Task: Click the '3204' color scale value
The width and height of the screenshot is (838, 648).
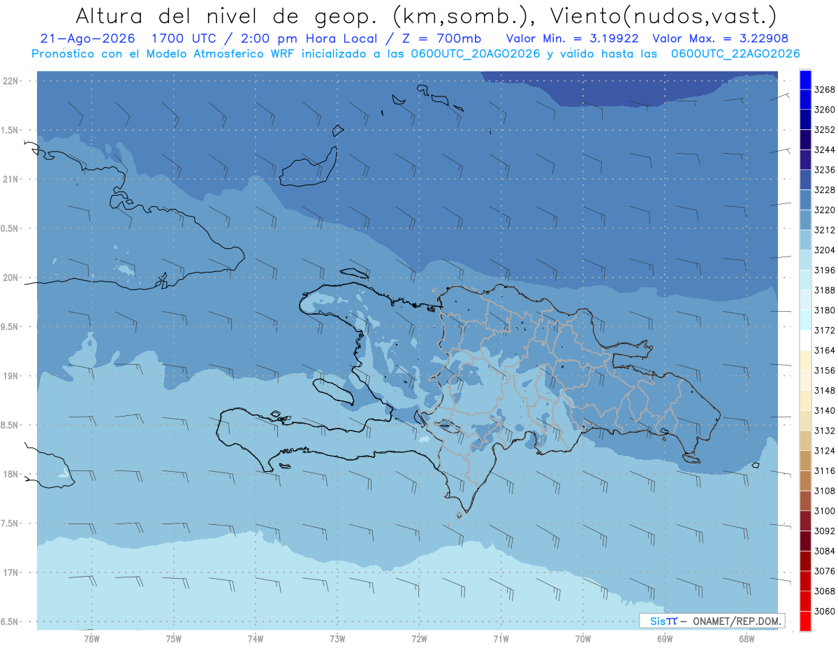Action: 825,250
